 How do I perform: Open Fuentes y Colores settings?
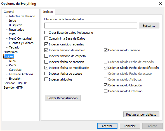pyautogui.click(x=21, y=43)
